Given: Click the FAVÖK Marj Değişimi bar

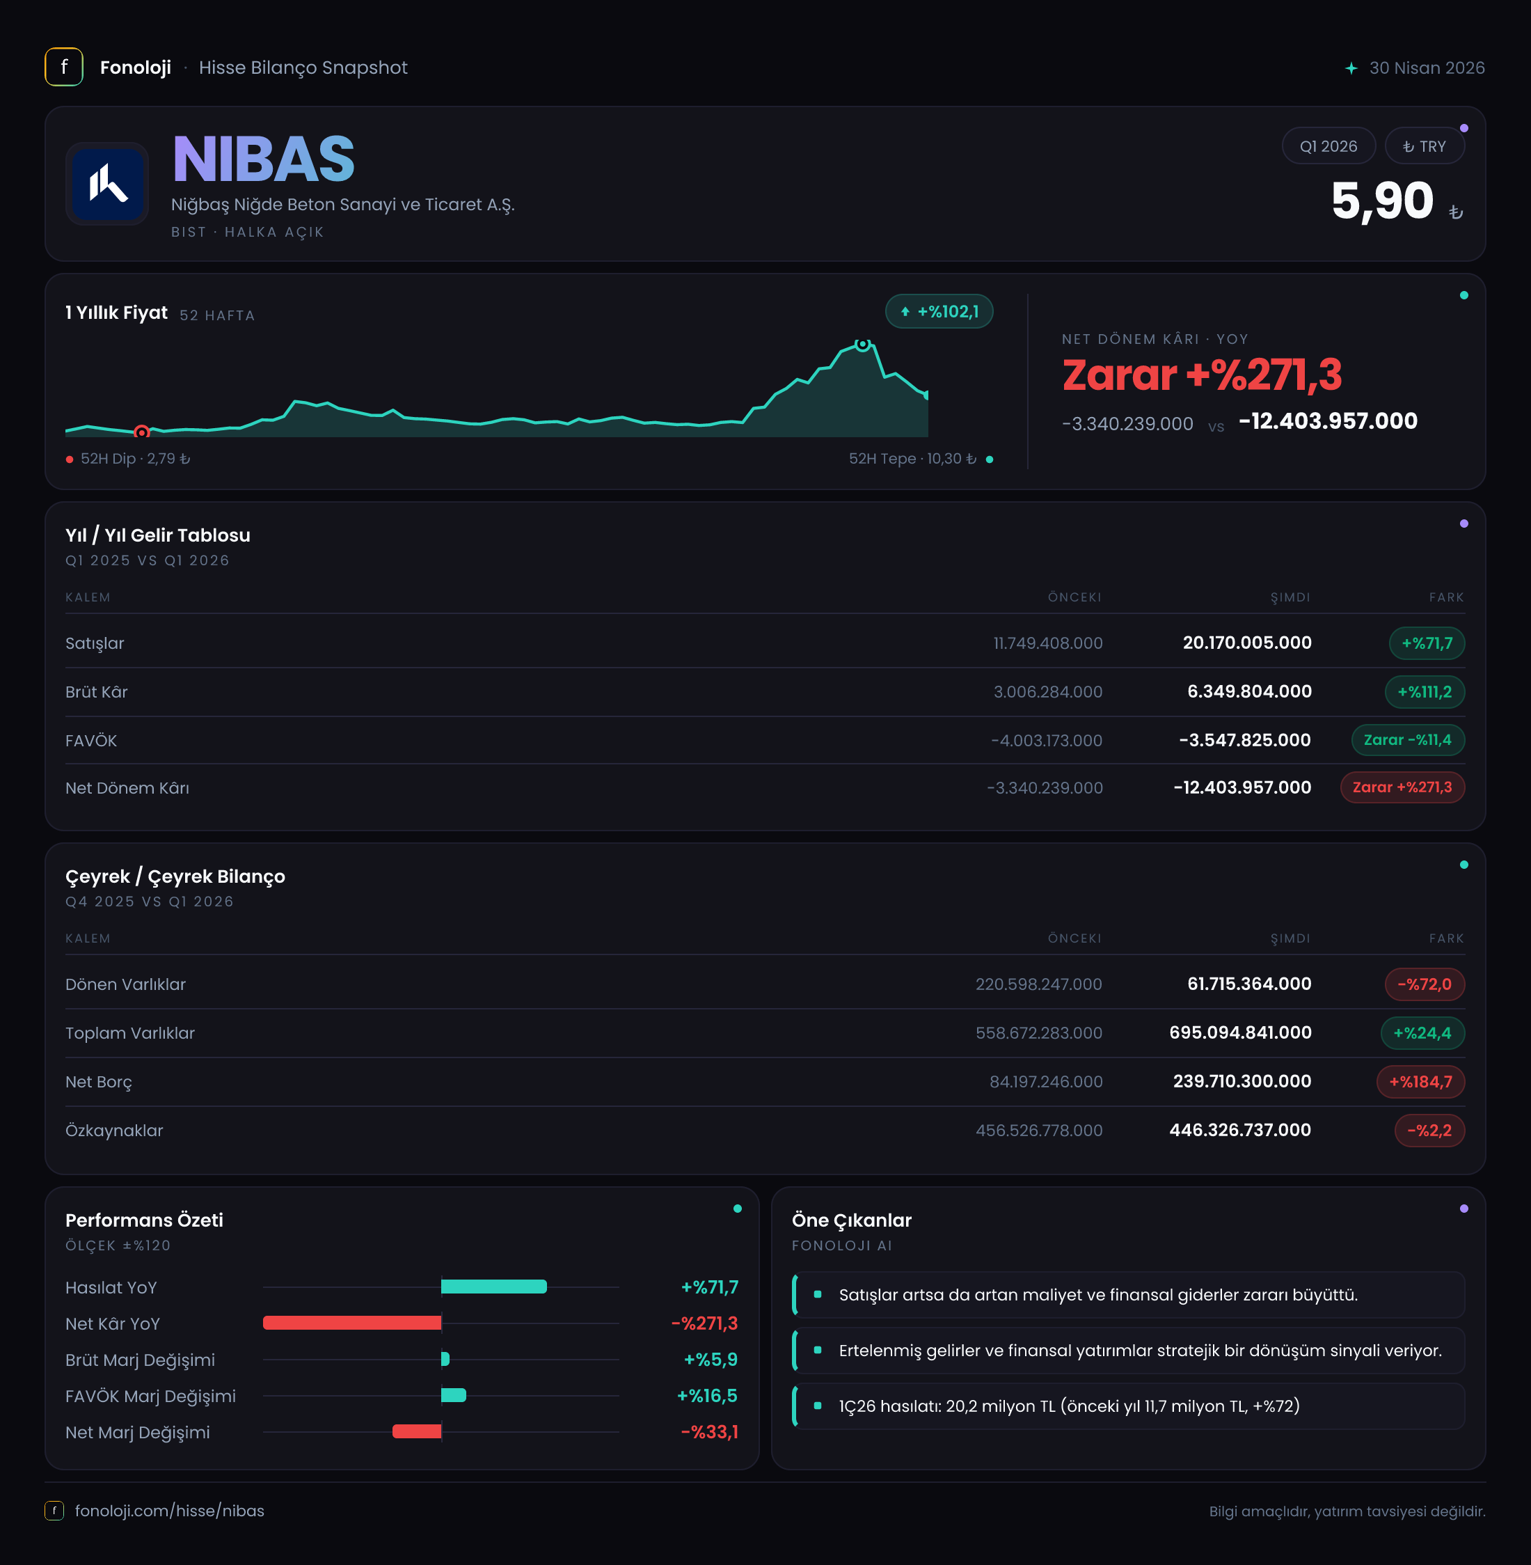Looking at the screenshot, I should pyautogui.click(x=454, y=1395).
